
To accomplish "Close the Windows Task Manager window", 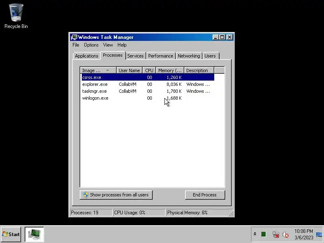I will 230,37.
